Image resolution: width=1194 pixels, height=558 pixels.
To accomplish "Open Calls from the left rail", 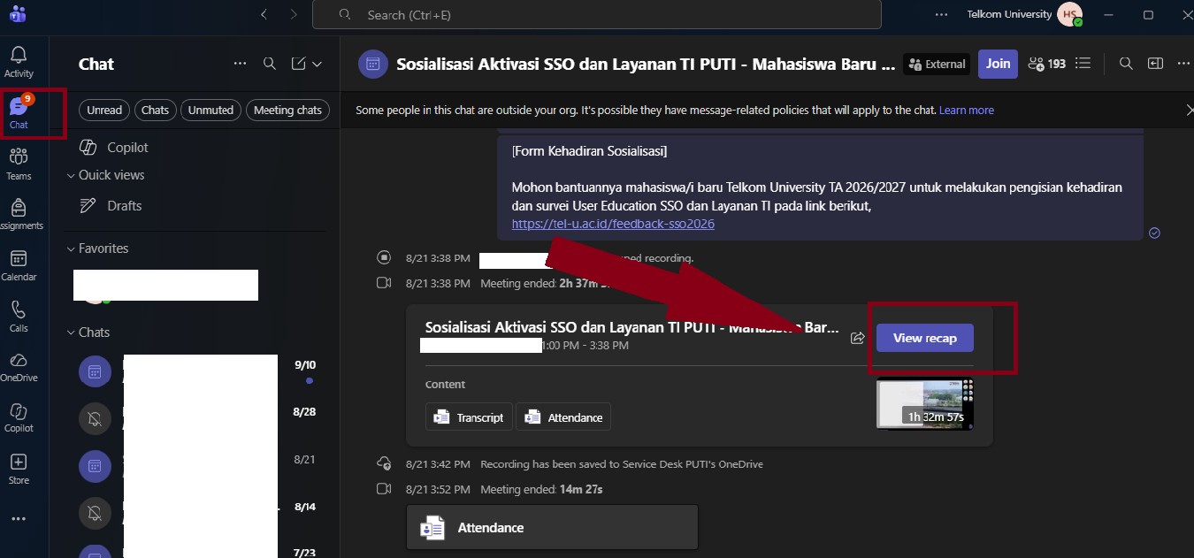I will [19, 317].
